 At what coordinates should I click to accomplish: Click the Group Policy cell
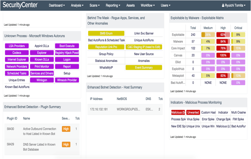click(x=106, y=54)
